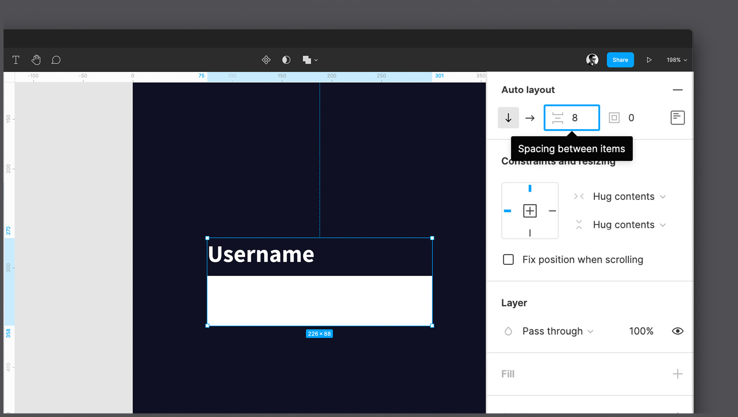Image resolution: width=738 pixels, height=417 pixels.
Task: Select the Text tool
Action: [16, 59]
